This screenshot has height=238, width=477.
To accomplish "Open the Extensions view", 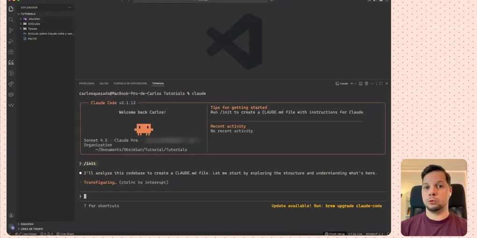I will [x=11, y=52].
